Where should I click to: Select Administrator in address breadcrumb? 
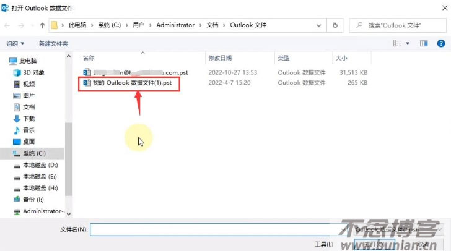coord(175,25)
